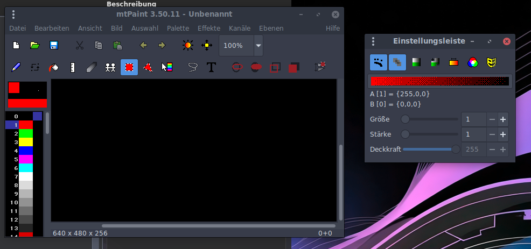Pick the lasso selection tool
531x249 pixels.
point(192,67)
